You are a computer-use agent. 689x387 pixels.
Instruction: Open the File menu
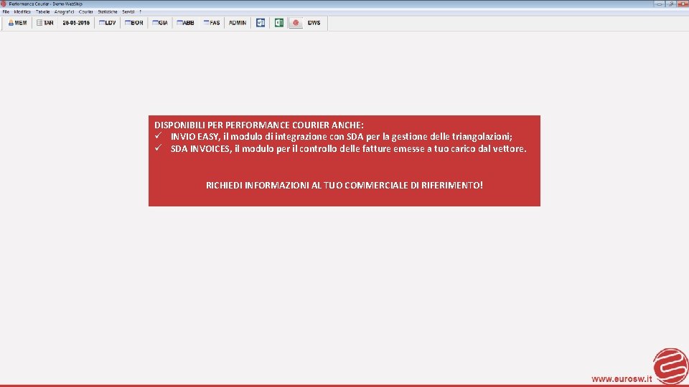click(6, 12)
